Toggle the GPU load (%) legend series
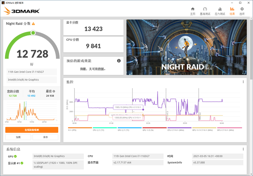Image resolution: width=253 pixels, height=176 pixels. click(154, 129)
